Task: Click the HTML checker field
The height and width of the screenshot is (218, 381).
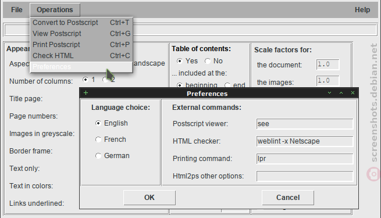Action: click(x=304, y=141)
